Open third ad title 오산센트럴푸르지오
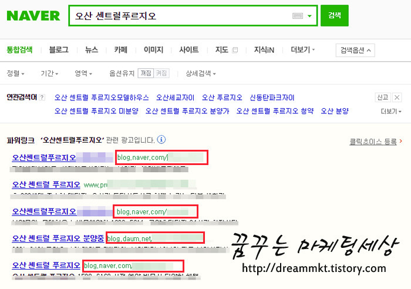Screen dimensions: 411x289 pos(44,211)
